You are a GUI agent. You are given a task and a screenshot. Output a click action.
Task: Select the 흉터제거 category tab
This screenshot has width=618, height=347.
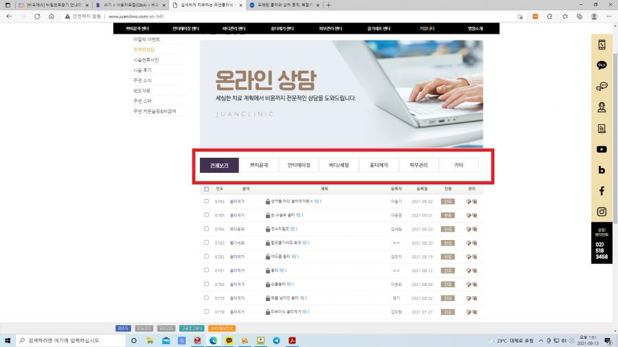coord(378,165)
